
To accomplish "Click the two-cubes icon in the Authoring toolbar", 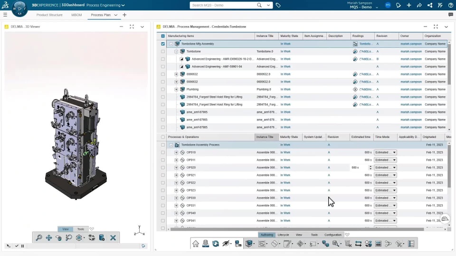I will point(325,244).
